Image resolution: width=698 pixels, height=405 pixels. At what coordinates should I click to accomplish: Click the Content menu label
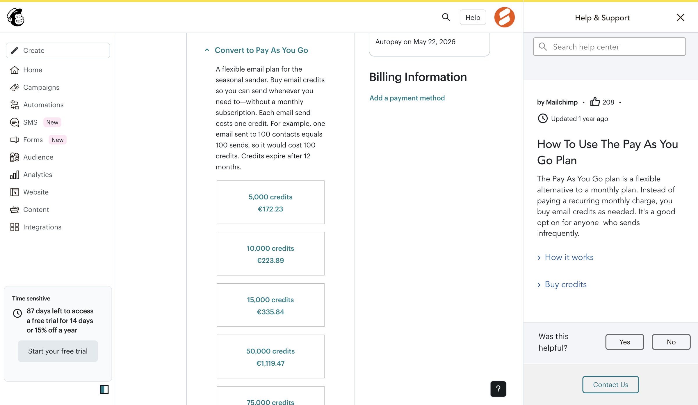coord(36,210)
